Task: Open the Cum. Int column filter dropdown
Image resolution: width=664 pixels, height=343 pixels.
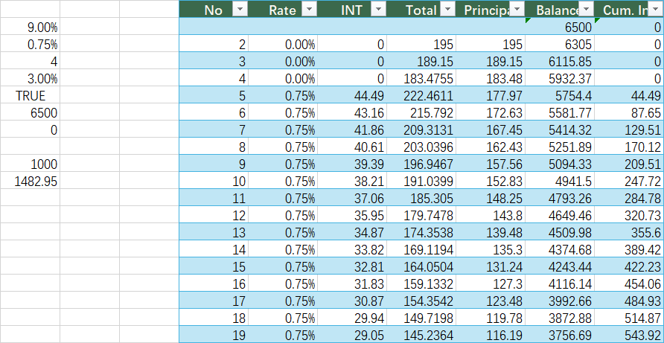Action: click(x=654, y=9)
